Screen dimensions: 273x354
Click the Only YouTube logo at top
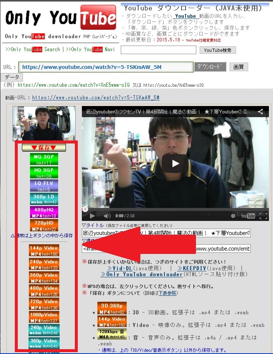tap(61, 18)
